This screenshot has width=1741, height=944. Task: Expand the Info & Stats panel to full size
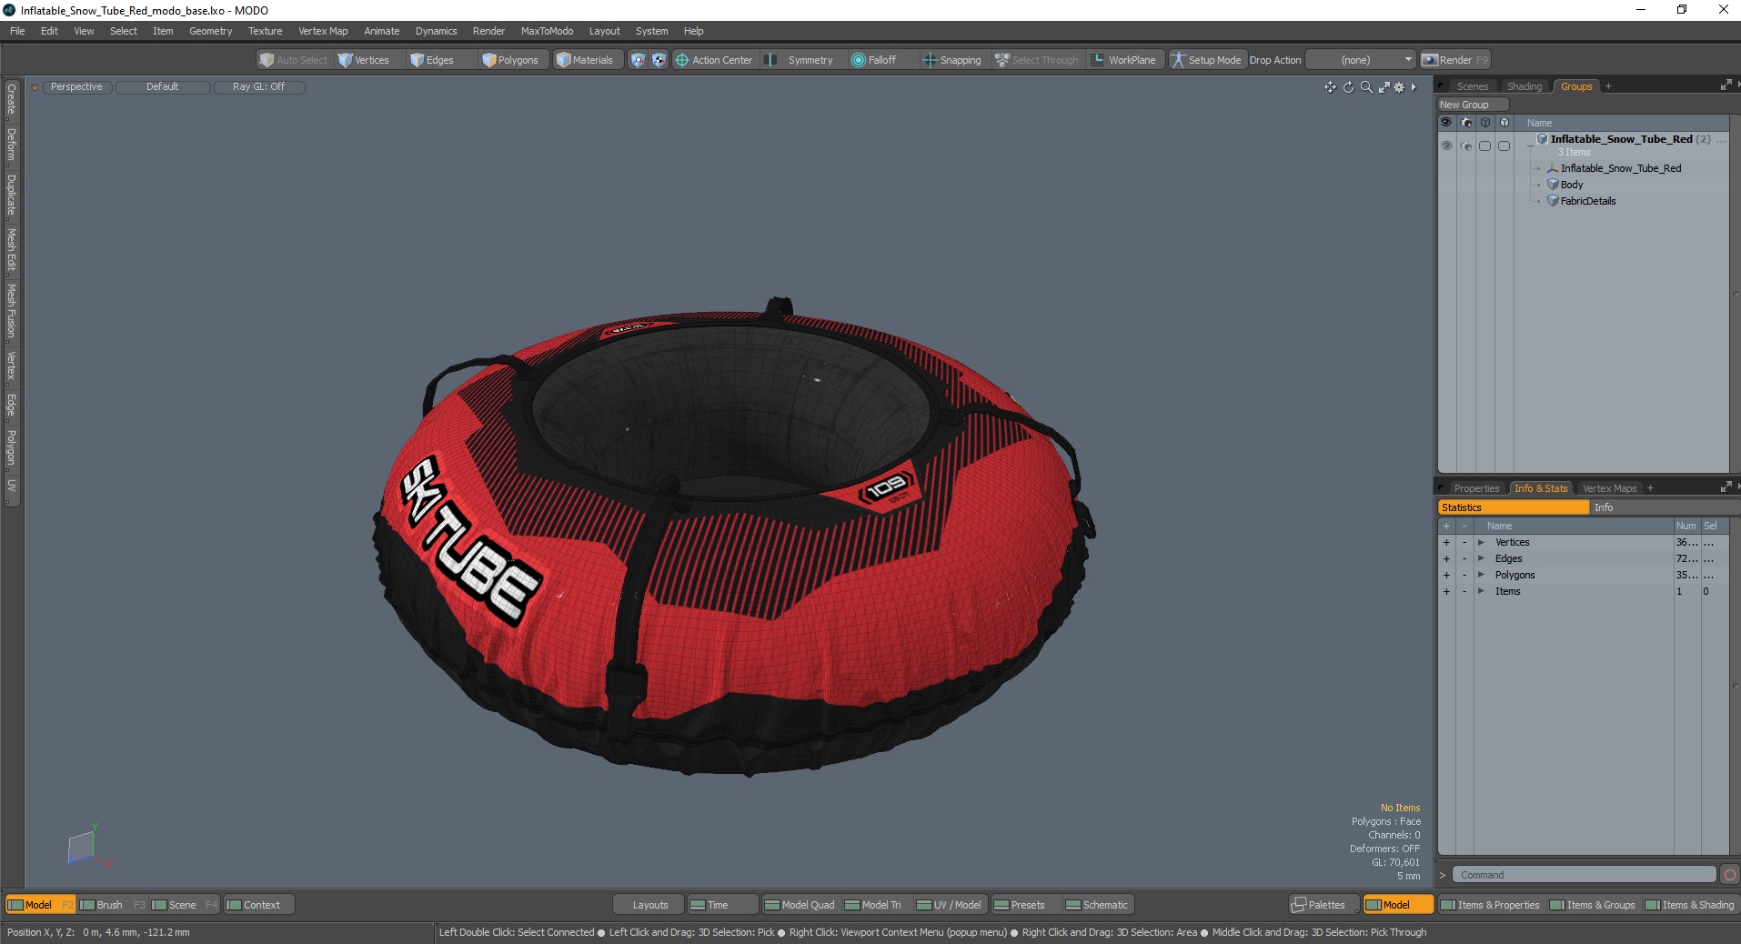pos(1726,487)
